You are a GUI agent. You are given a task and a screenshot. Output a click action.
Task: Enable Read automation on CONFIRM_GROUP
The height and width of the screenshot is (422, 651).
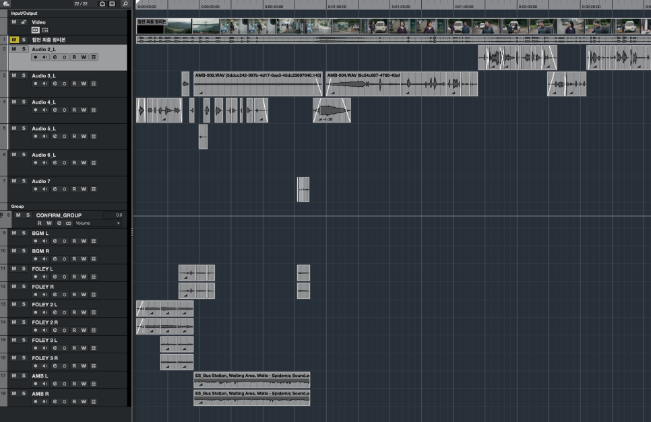[40, 223]
